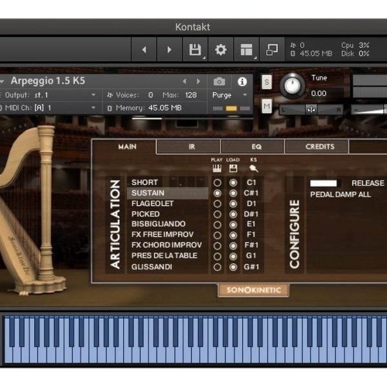This screenshot has width=387, height=387.
Task: Click the SUSTAIN articulation name
Action: 148,193
